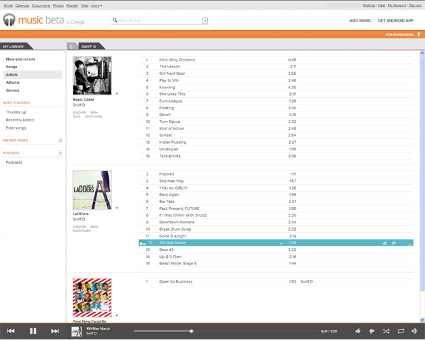The height and width of the screenshot is (340, 425).
Task: Open New and recent
Action: coord(20,59)
